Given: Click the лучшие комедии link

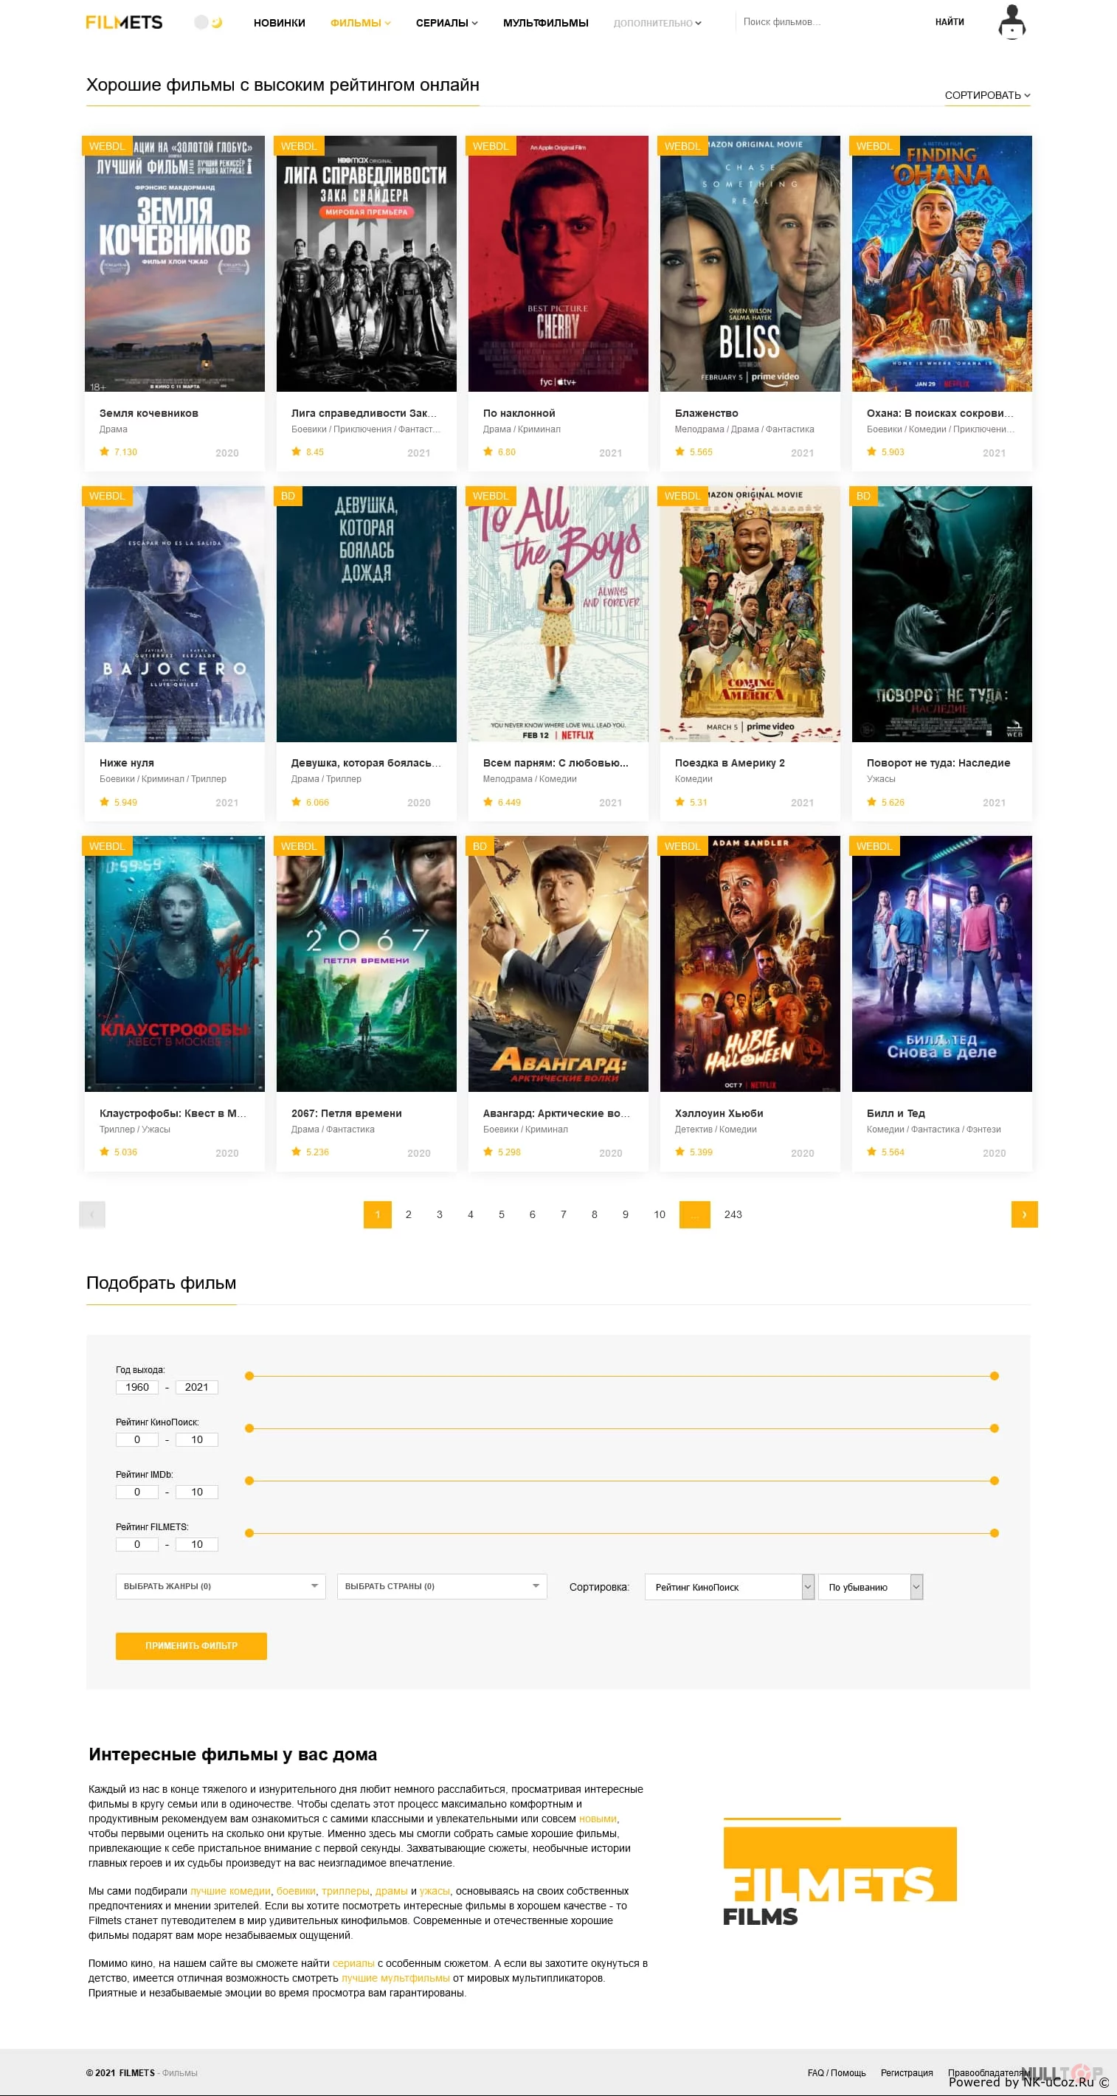Looking at the screenshot, I should click(x=230, y=1891).
